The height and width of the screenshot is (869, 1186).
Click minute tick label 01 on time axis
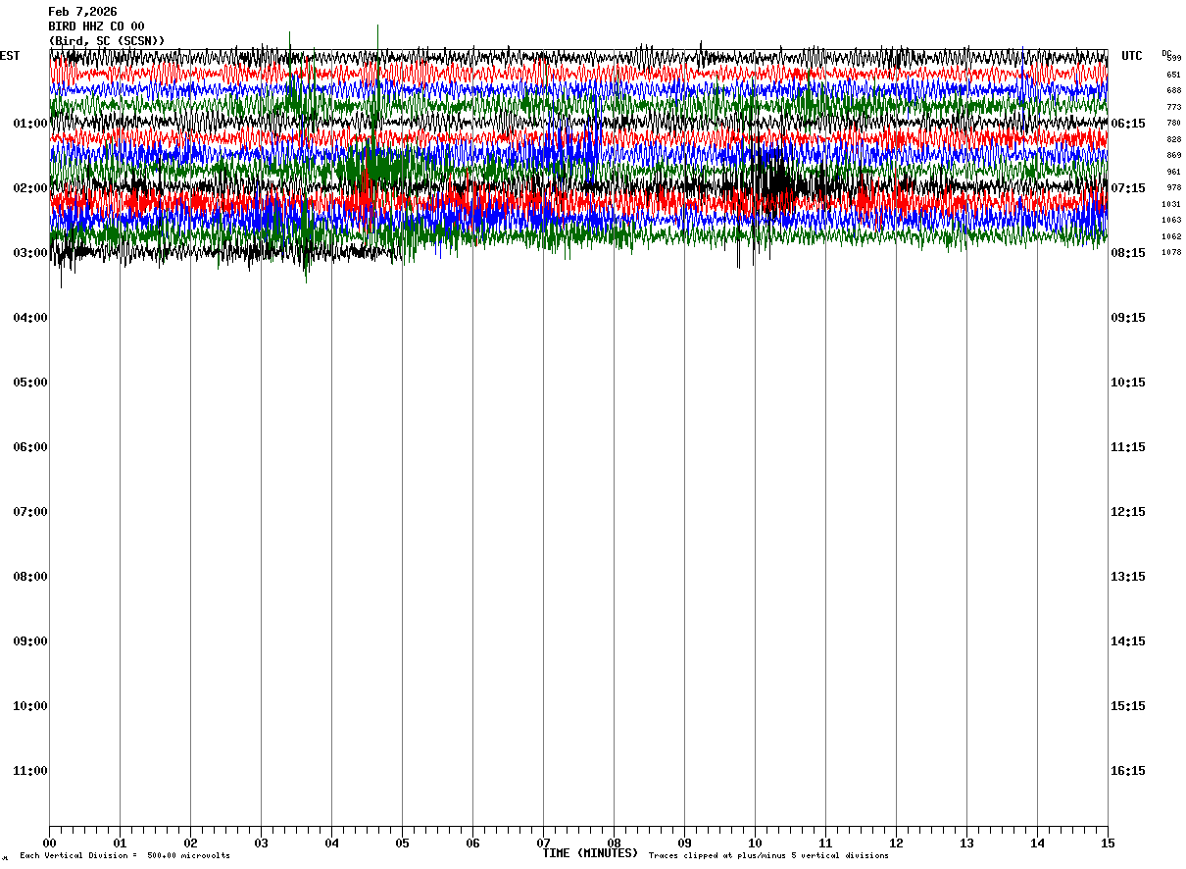120,843
